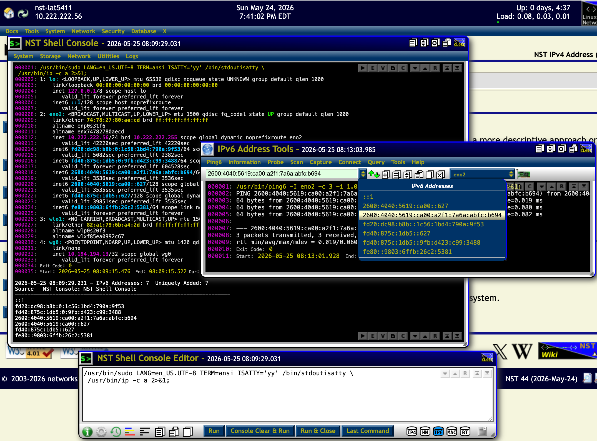Image resolution: width=597 pixels, height=441 pixels.
Task: Select the BT database icon in Console Editor
Action: [x=465, y=431]
